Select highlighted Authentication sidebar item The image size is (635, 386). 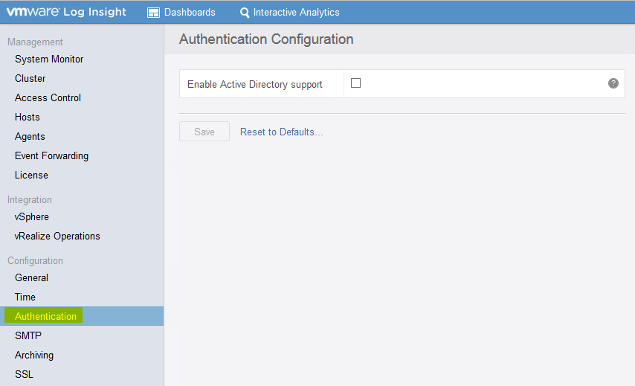click(45, 316)
